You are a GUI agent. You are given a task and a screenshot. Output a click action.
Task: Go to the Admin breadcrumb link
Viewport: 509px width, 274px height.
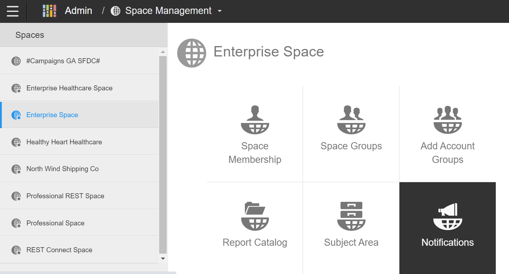(79, 11)
